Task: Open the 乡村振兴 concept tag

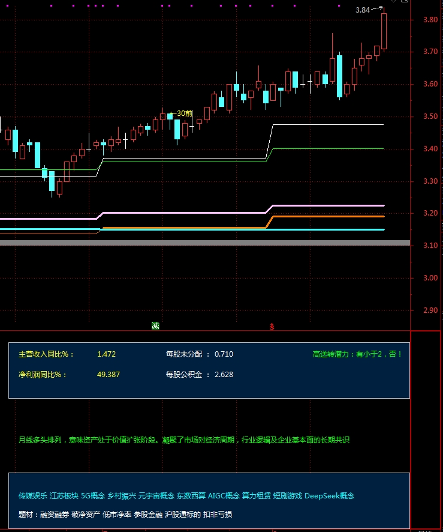Action: (122, 496)
